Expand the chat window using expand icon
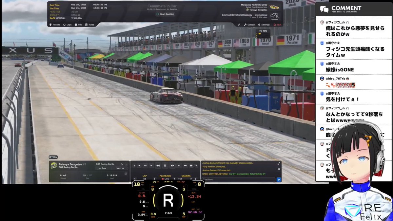Screen dimensions: 393x221 (279, 163)
